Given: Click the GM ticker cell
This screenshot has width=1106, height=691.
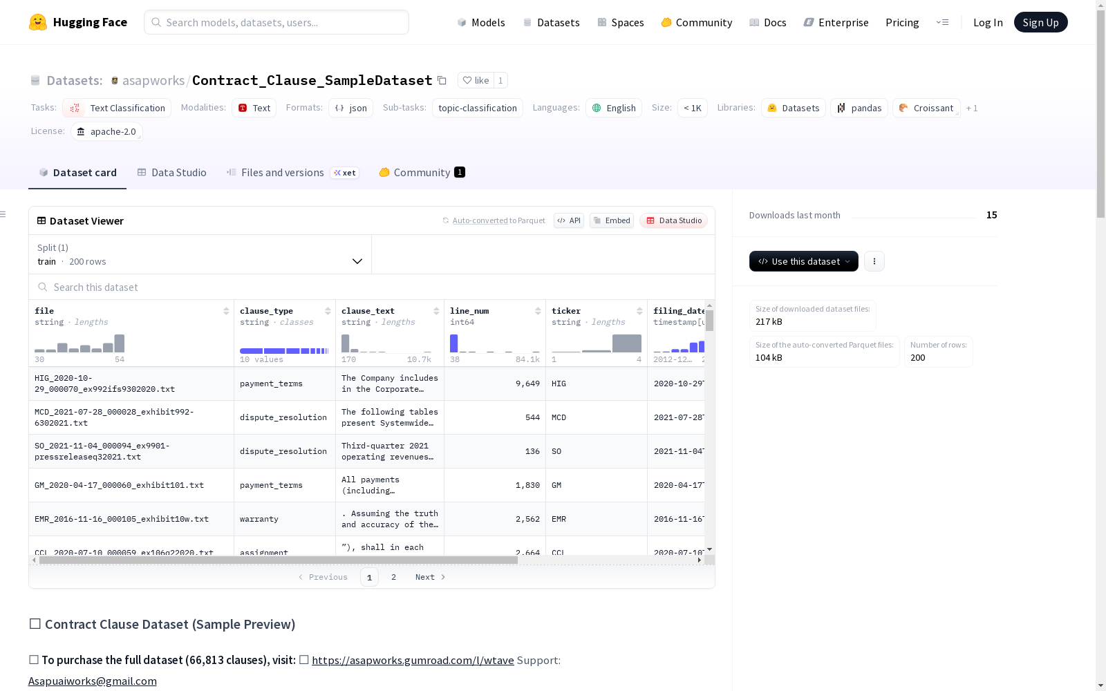Looking at the screenshot, I should pyautogui.click(x=597, y=485).
